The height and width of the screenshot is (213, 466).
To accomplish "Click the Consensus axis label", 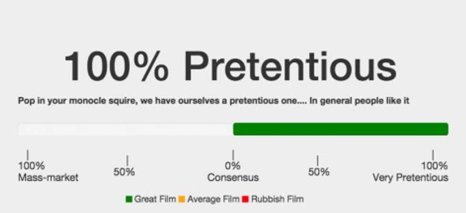I will click(x=233, y=178).
